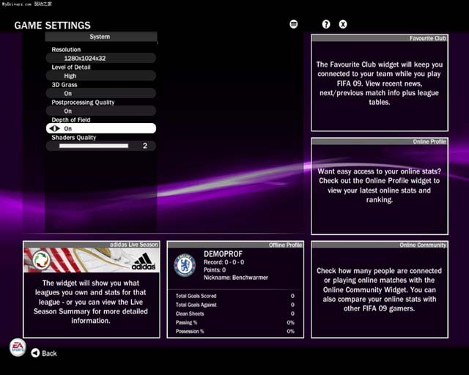The image size is (469, 375).
Task: Click the Chelsea club crest
Action: pos(185,265)
